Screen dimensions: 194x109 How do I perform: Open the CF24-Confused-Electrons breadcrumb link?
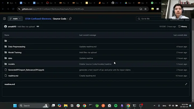pos(38,19)
